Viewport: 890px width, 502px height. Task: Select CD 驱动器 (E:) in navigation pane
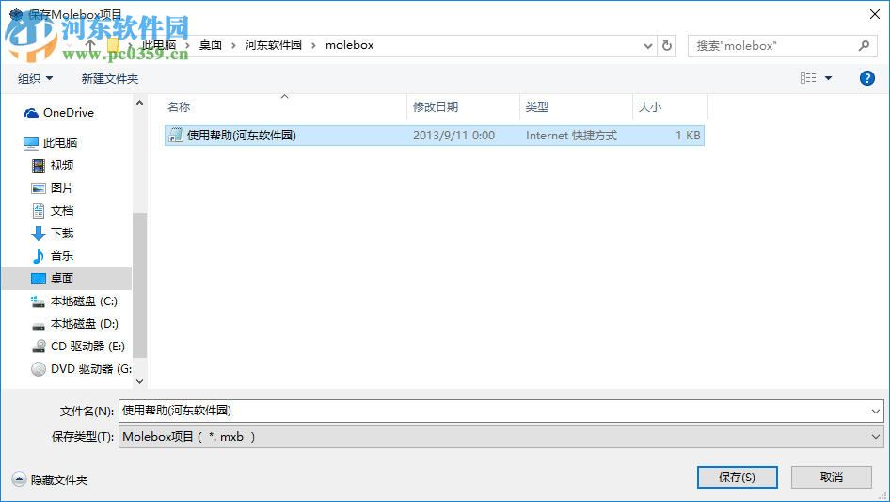click(87, 347)
